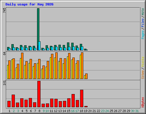The image size is (146, 114).
Task: Click the 745 hits axis maximum value
Action: (x=4, y=10)
